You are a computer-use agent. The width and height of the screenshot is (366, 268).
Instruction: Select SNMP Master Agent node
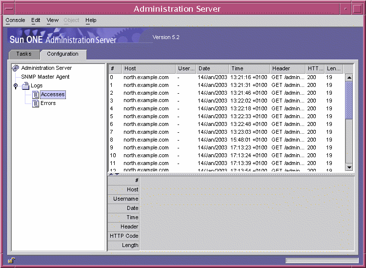(x=45, y=77)
